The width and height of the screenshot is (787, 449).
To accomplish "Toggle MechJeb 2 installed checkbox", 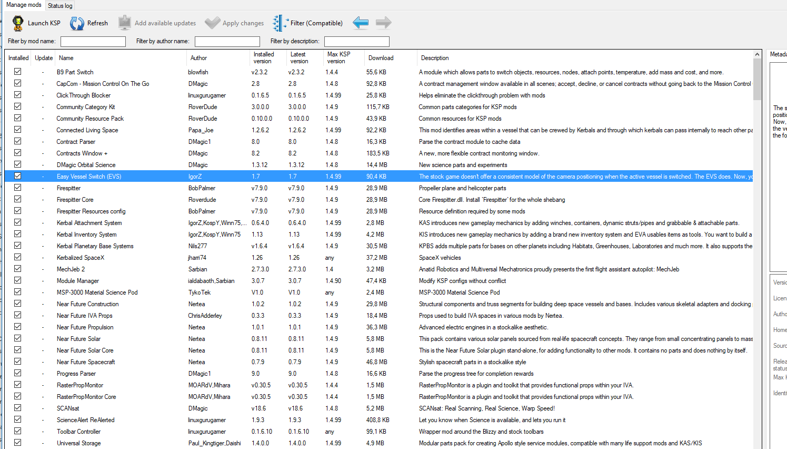I will [x=17, y=269].
